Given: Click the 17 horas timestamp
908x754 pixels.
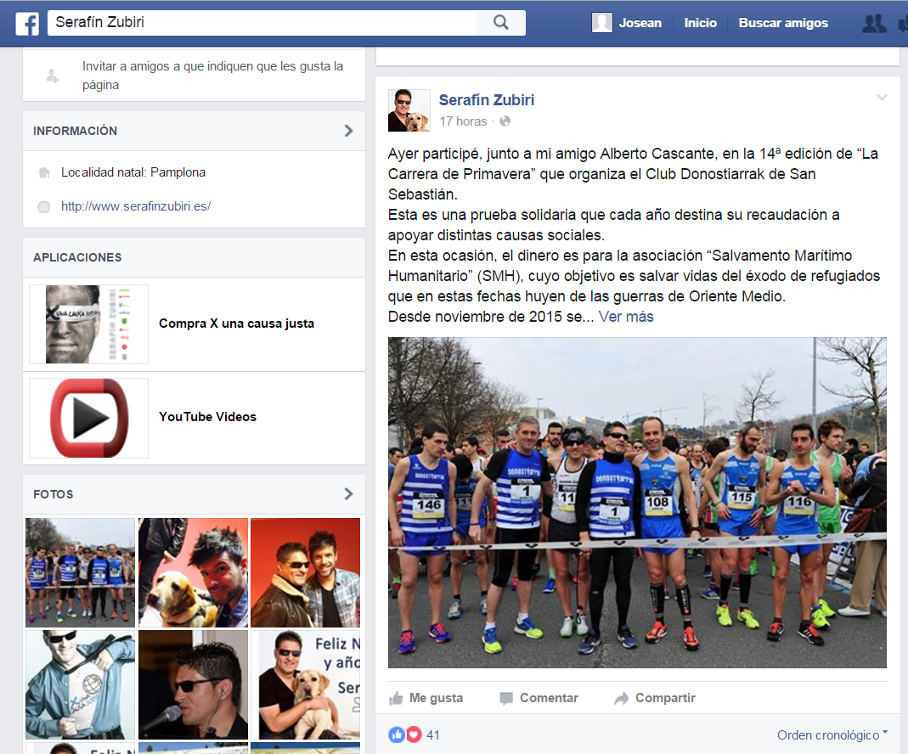Looking at the screenshot, I should click(x=463, y=121).
